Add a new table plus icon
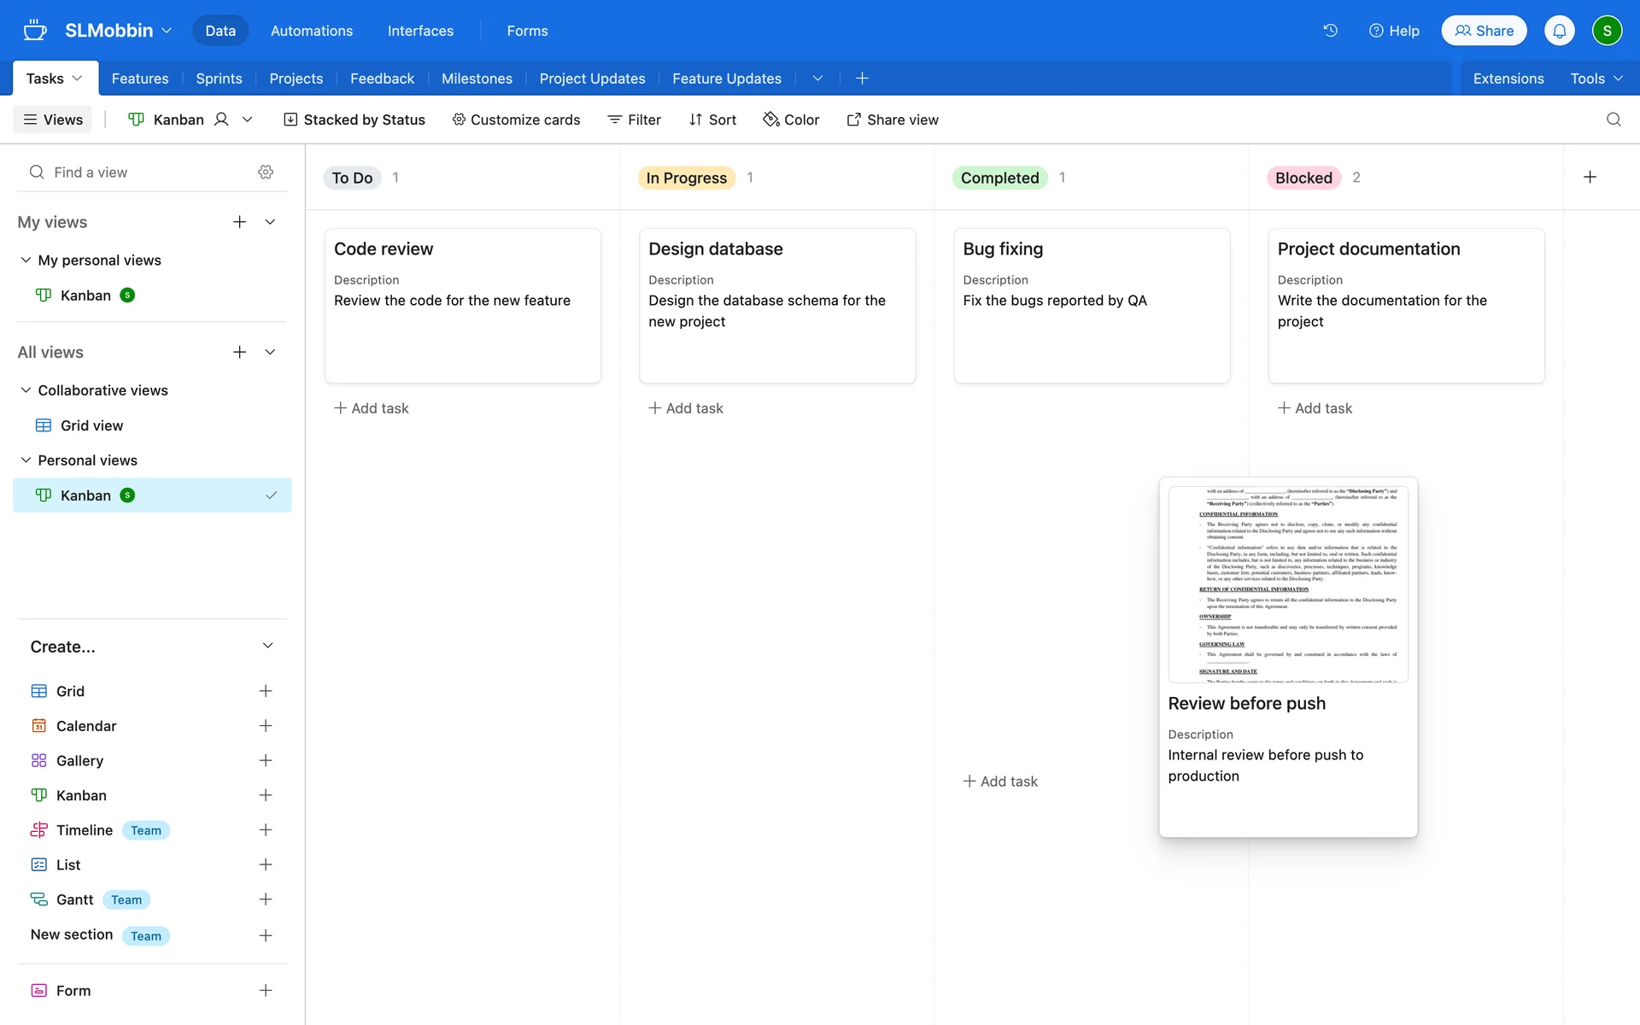 (x=862, y=79)
